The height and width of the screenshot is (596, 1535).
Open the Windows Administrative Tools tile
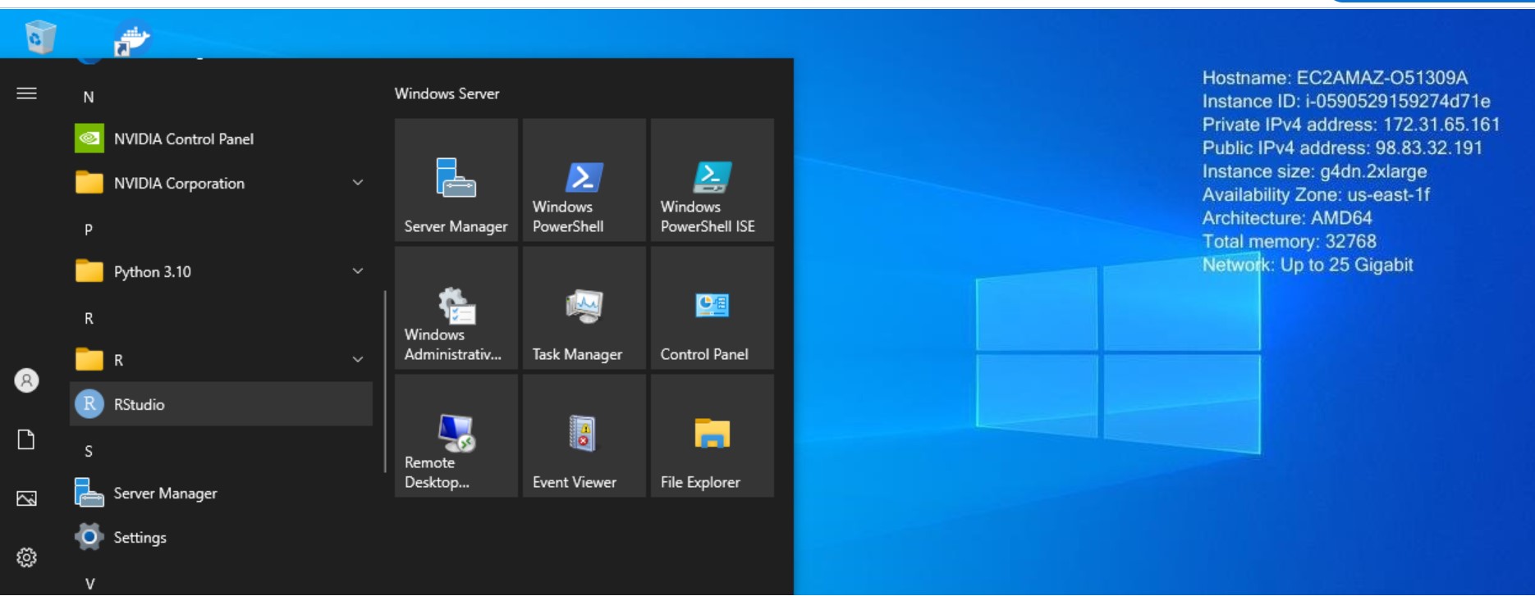[456, 308]
